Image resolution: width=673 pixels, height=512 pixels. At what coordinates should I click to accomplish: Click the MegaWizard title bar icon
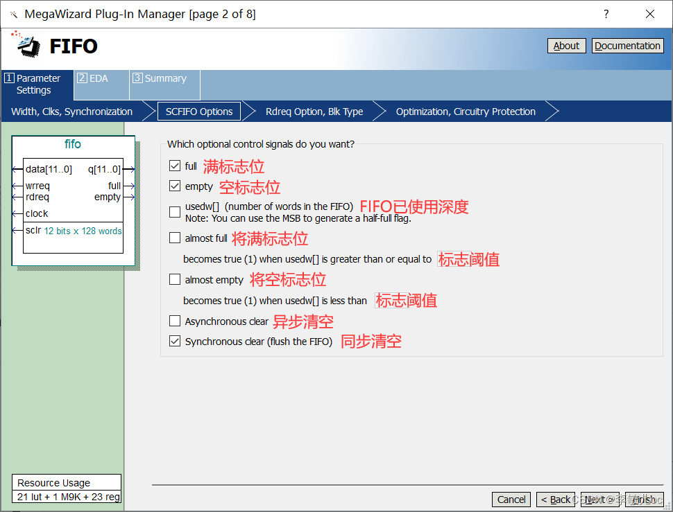click(14, 15)
